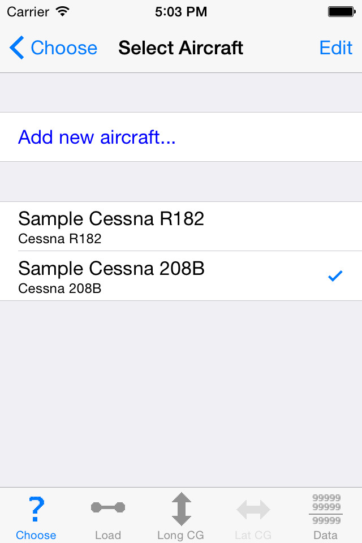
Task: Tap the Cessna R182 subtitle text
Action: (59, 239)
